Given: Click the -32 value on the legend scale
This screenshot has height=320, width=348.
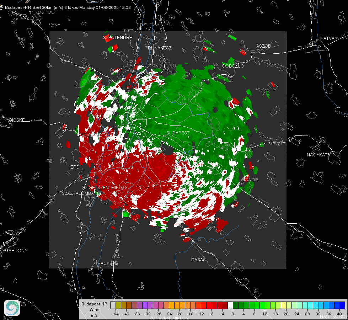Looking at the screenshot, I should click(x=147, y=314).
